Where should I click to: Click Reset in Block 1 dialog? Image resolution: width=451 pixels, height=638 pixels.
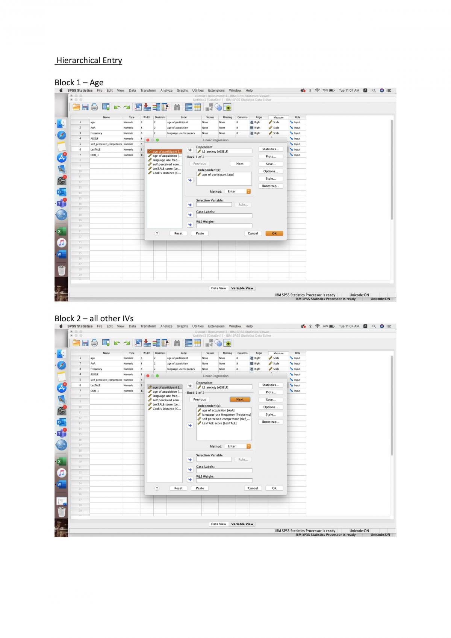tap(178, 233)
